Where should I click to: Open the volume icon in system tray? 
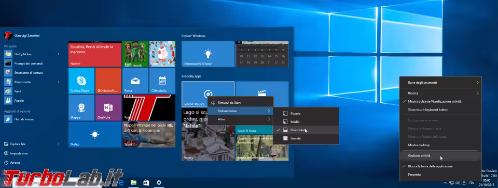point(458,183)
